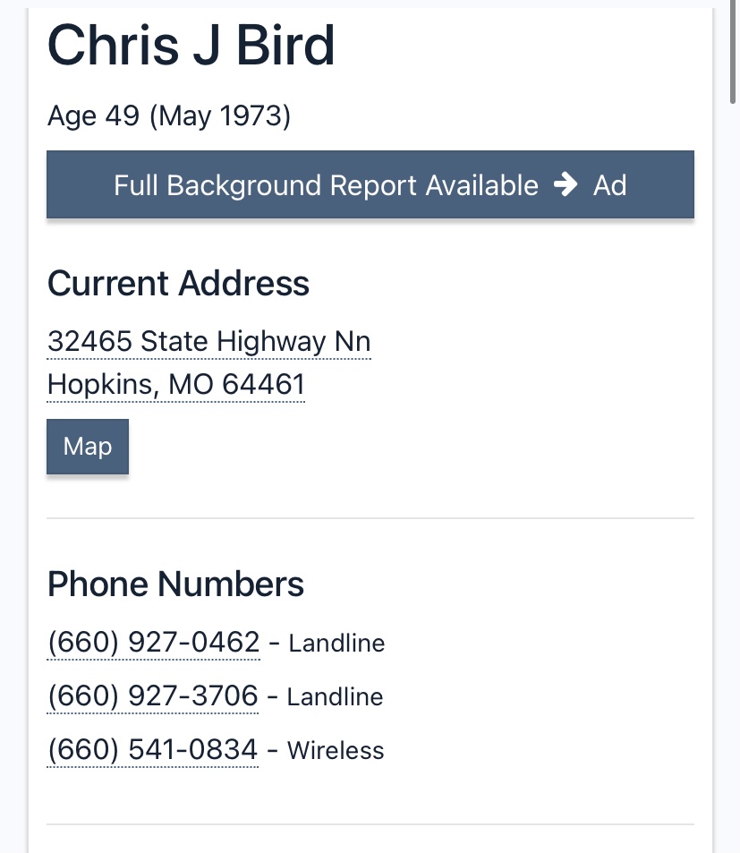Click the Landline label beside 927-3706
The image size is (740, 853).
[335, 697]
